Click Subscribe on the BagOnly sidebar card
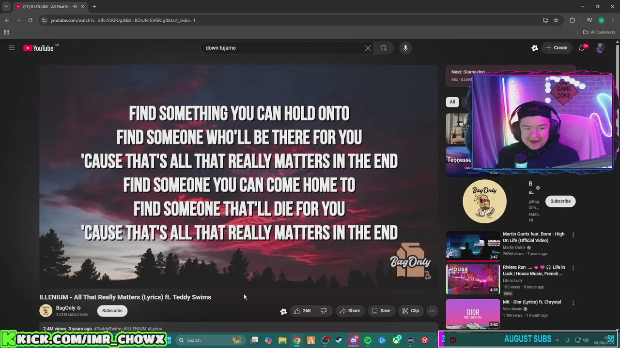The height and width of the screenshot is (348, 620). tap(560, 201)
